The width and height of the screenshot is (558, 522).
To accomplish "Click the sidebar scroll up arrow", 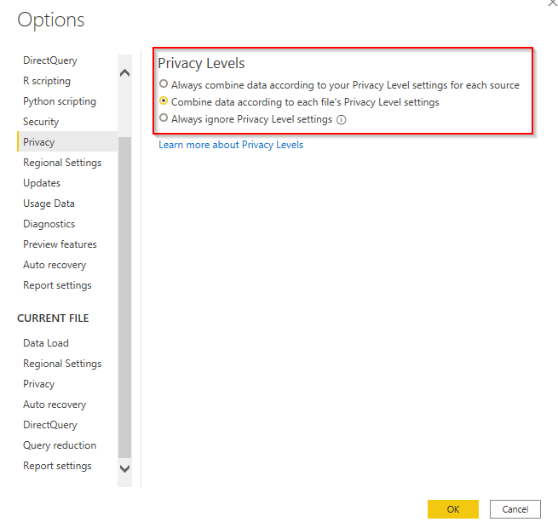I will 124,73.
